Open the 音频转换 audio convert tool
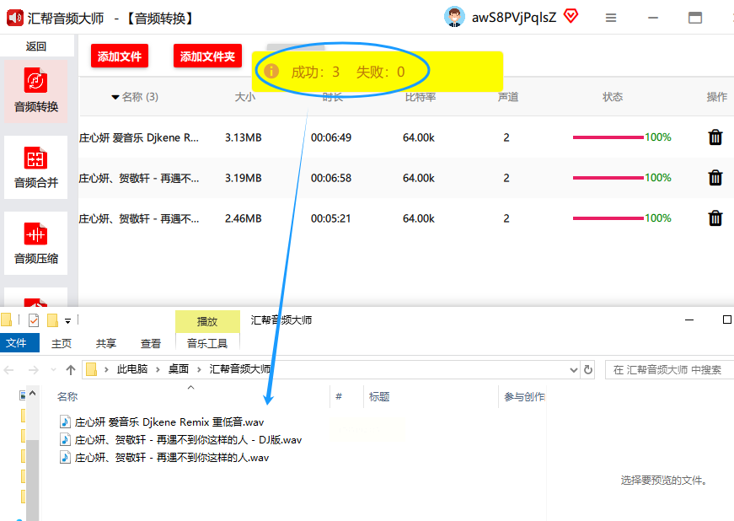Image resolution: width=734 pixels, height=521 pixels. click(x=35, y=91)
